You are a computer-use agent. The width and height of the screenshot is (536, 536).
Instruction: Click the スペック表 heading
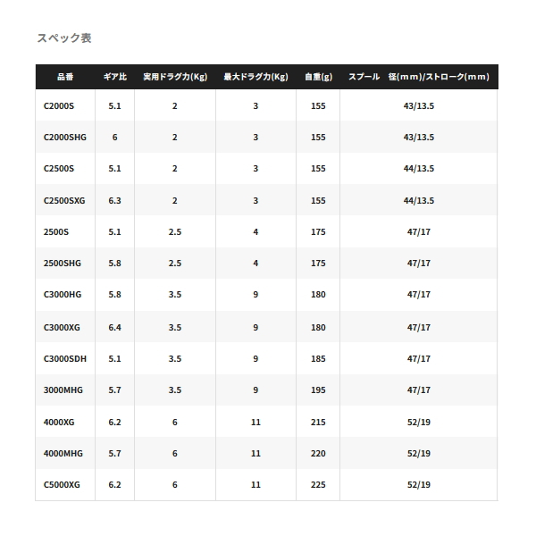pos(64,38)
